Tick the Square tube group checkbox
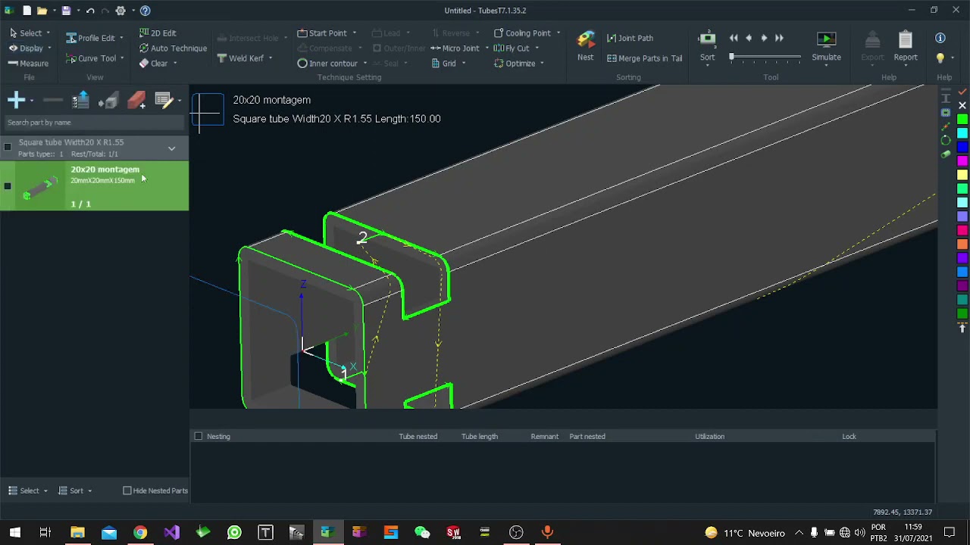The image size is (970, 545). pyautogui.click(x=8, y=147)
